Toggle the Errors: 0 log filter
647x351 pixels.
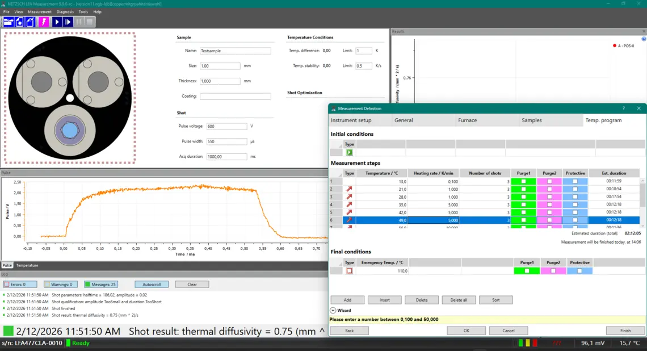20,285
